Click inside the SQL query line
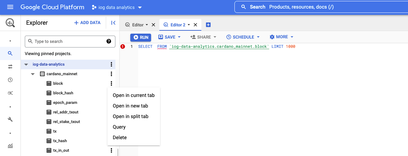Image resolution: width=408 pixels, height=156 pixels. [x=217, y=47]
